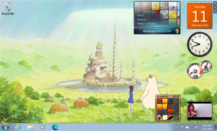Show solved picture in puzzle gadget
Screen dimensions: 217x131
[174, 96]
